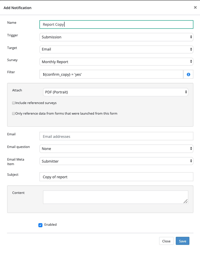Check Include referenced surveys
This screenshot has height=256, width=200.
coord(14,103)
